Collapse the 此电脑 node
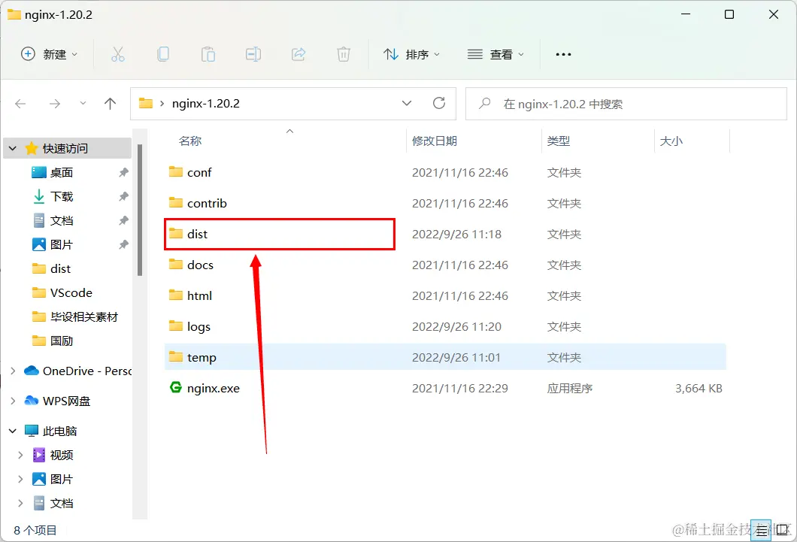Image resolution: width=797 pixels, height=542 pixels. (13, 431)
